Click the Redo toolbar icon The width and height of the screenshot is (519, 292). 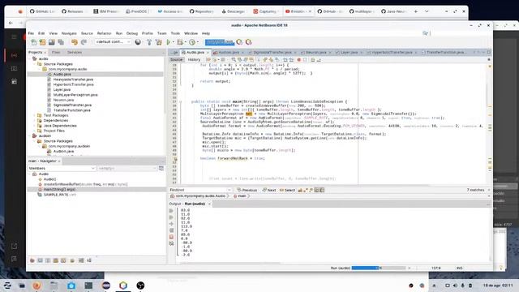coord(84,42)
